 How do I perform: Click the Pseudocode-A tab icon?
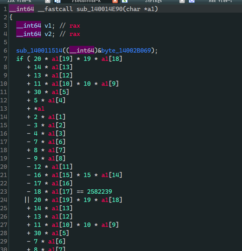(x=57, y=2)
